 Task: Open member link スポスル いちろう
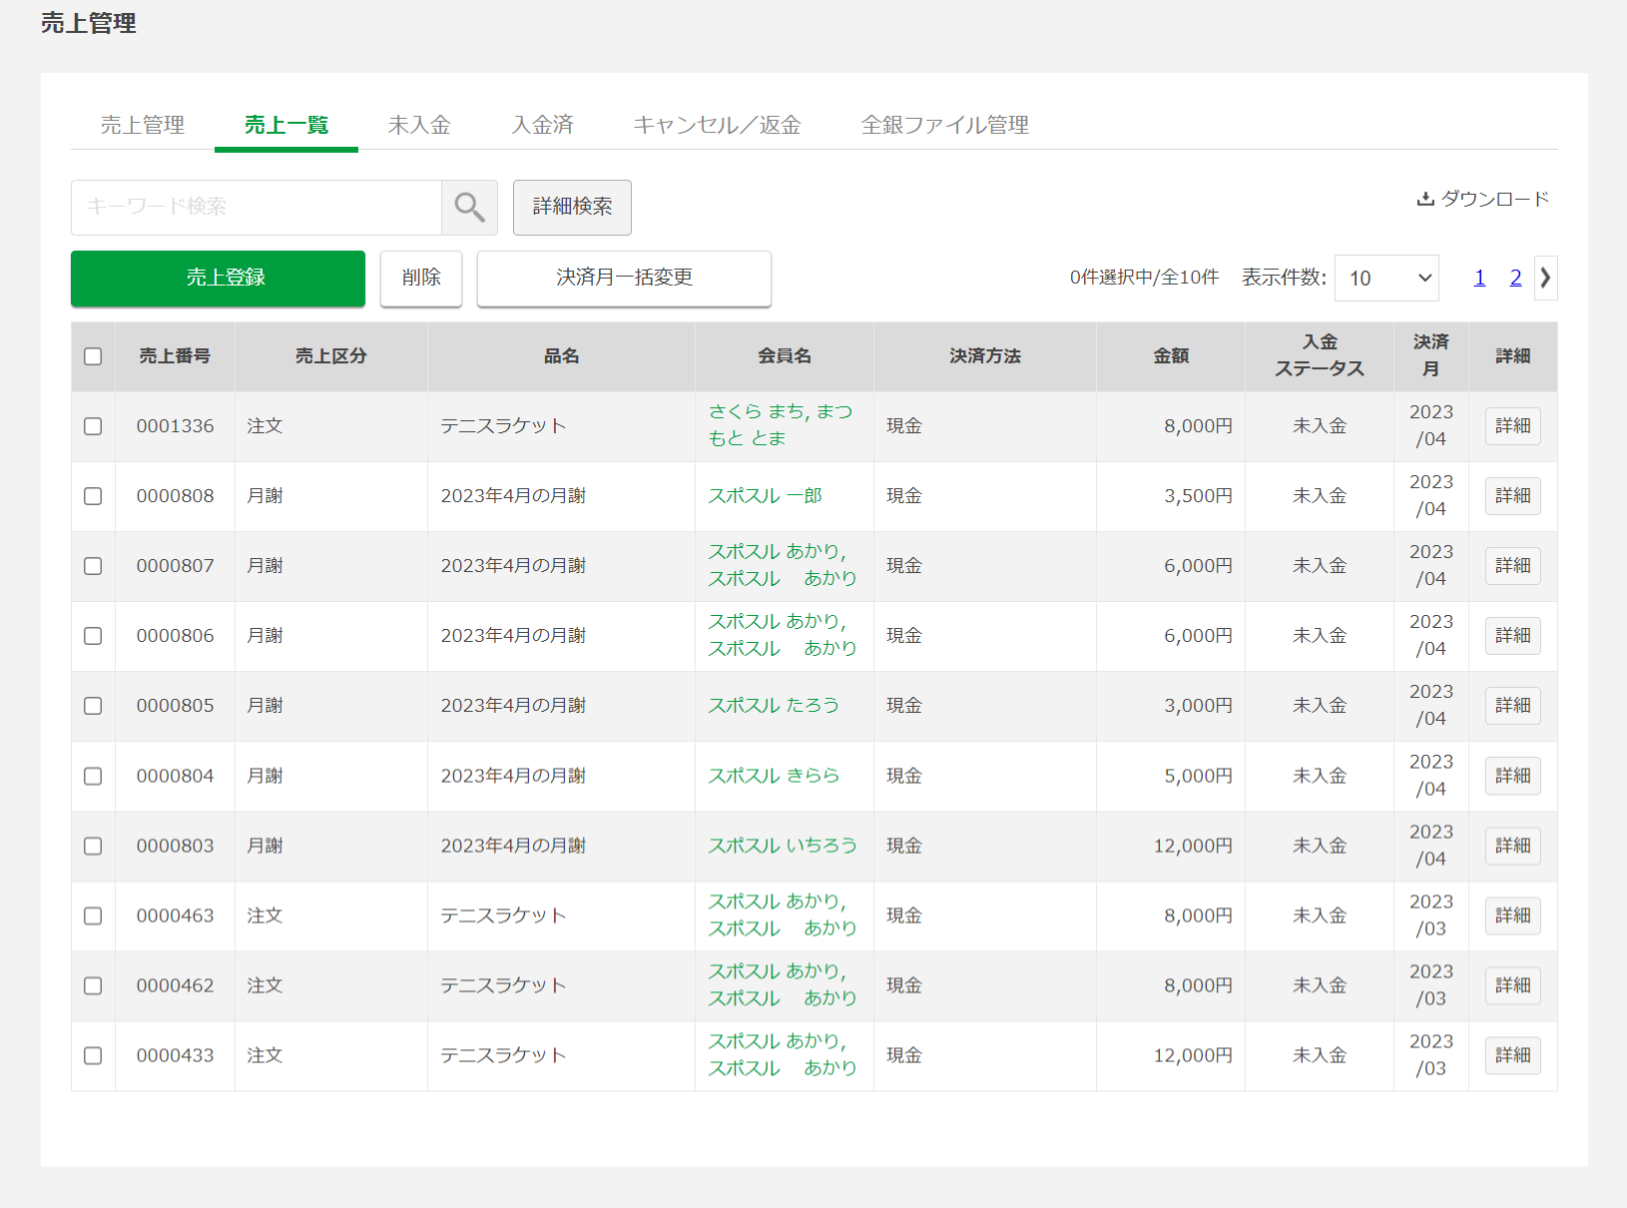pyautogui.click(x=783, y=846)
